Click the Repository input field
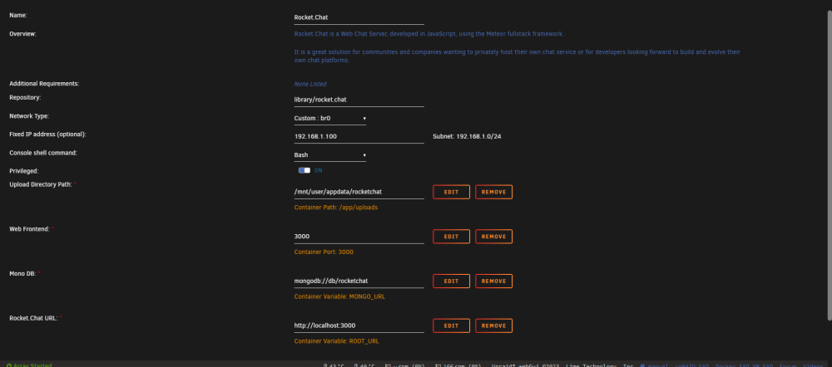832x367 pixels. coord(359,100)
